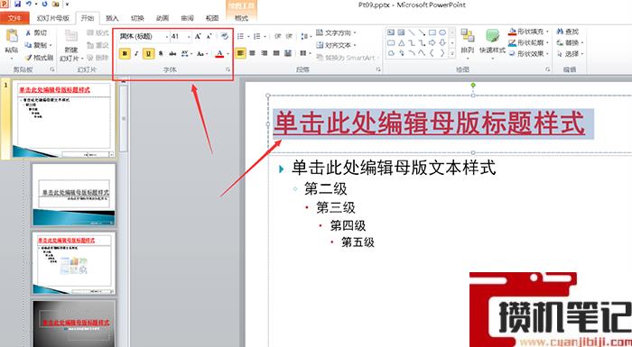This screenshot has width=632, height=347.
Task: Open the Font Color dropdown arrow
Action: pyautogui.click(x=228, y=53)
